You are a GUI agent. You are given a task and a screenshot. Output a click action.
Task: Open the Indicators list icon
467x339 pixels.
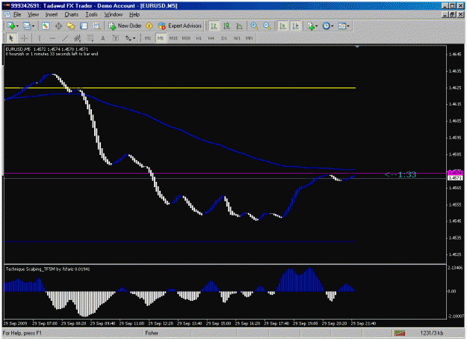pos(311,26)
